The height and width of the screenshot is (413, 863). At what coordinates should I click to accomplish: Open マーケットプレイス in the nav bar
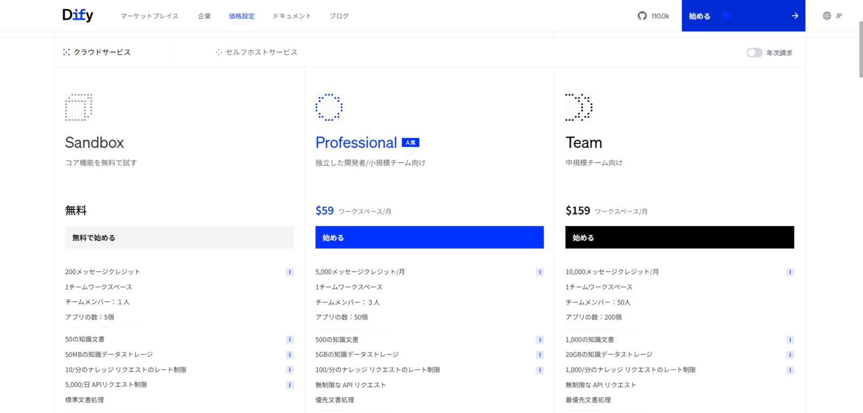coord(149,16)
